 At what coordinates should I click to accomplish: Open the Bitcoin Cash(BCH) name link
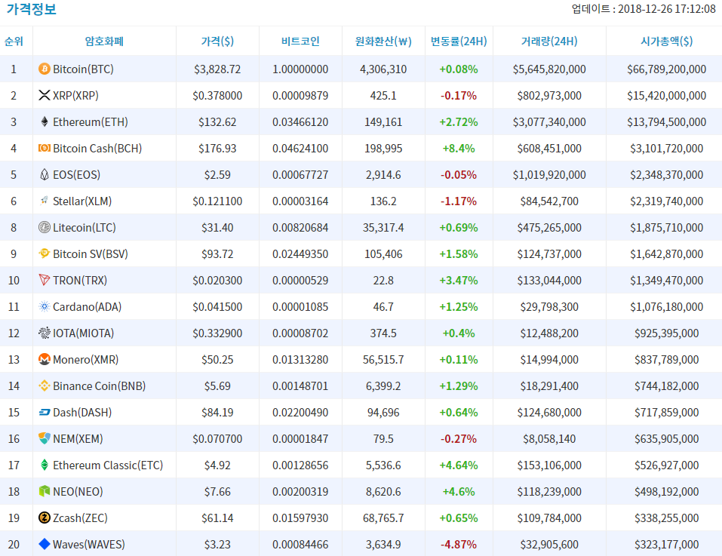coord(97,148)
